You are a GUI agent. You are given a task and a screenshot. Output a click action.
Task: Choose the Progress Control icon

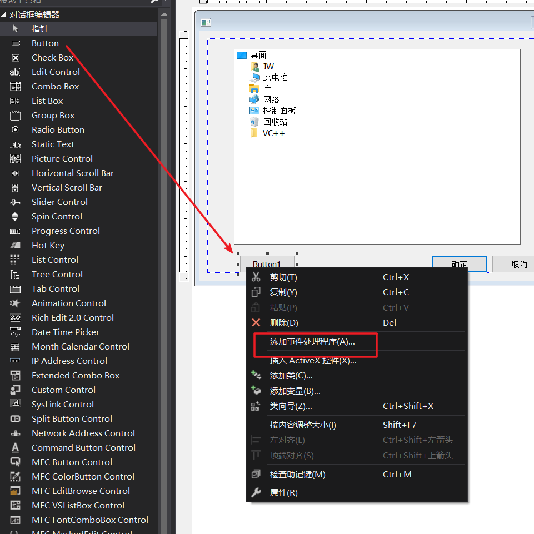pos(16,231)
